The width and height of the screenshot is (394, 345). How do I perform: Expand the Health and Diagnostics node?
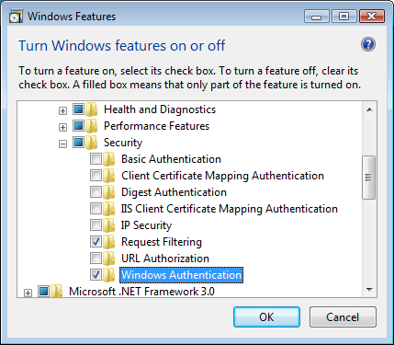(62, 110)
